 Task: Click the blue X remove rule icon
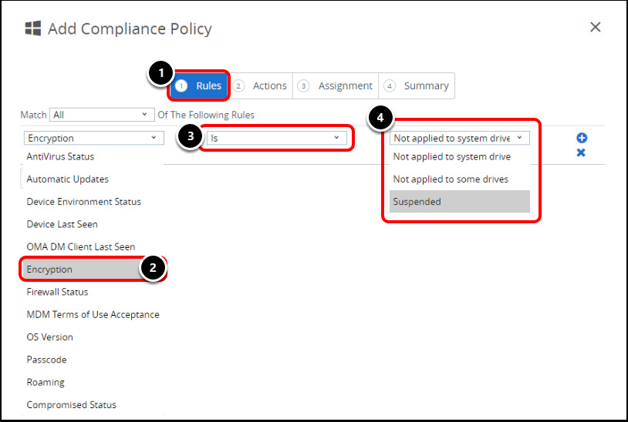(582, 152)
